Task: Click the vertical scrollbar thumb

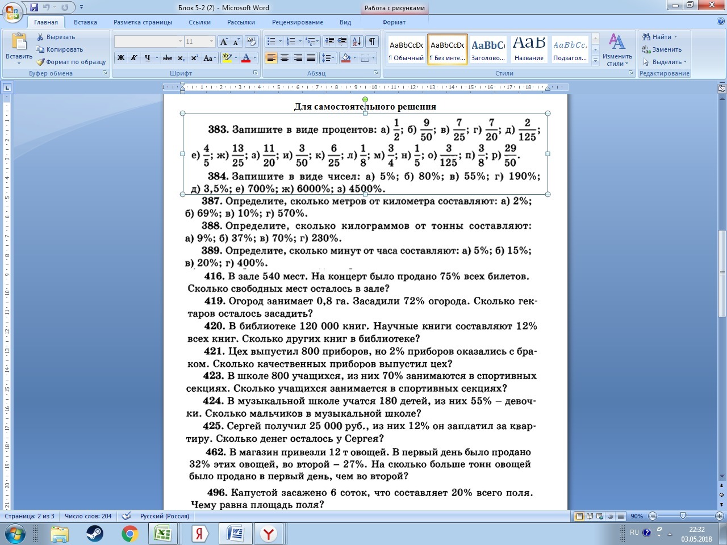Action: 722,274
